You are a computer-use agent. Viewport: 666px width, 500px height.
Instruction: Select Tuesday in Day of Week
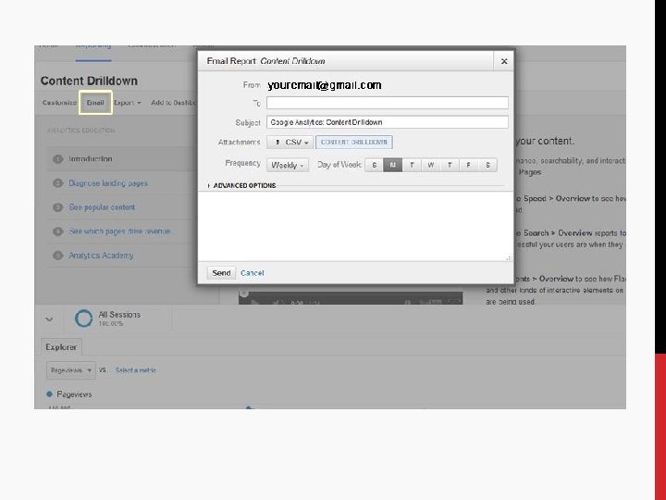coord(412,165)
